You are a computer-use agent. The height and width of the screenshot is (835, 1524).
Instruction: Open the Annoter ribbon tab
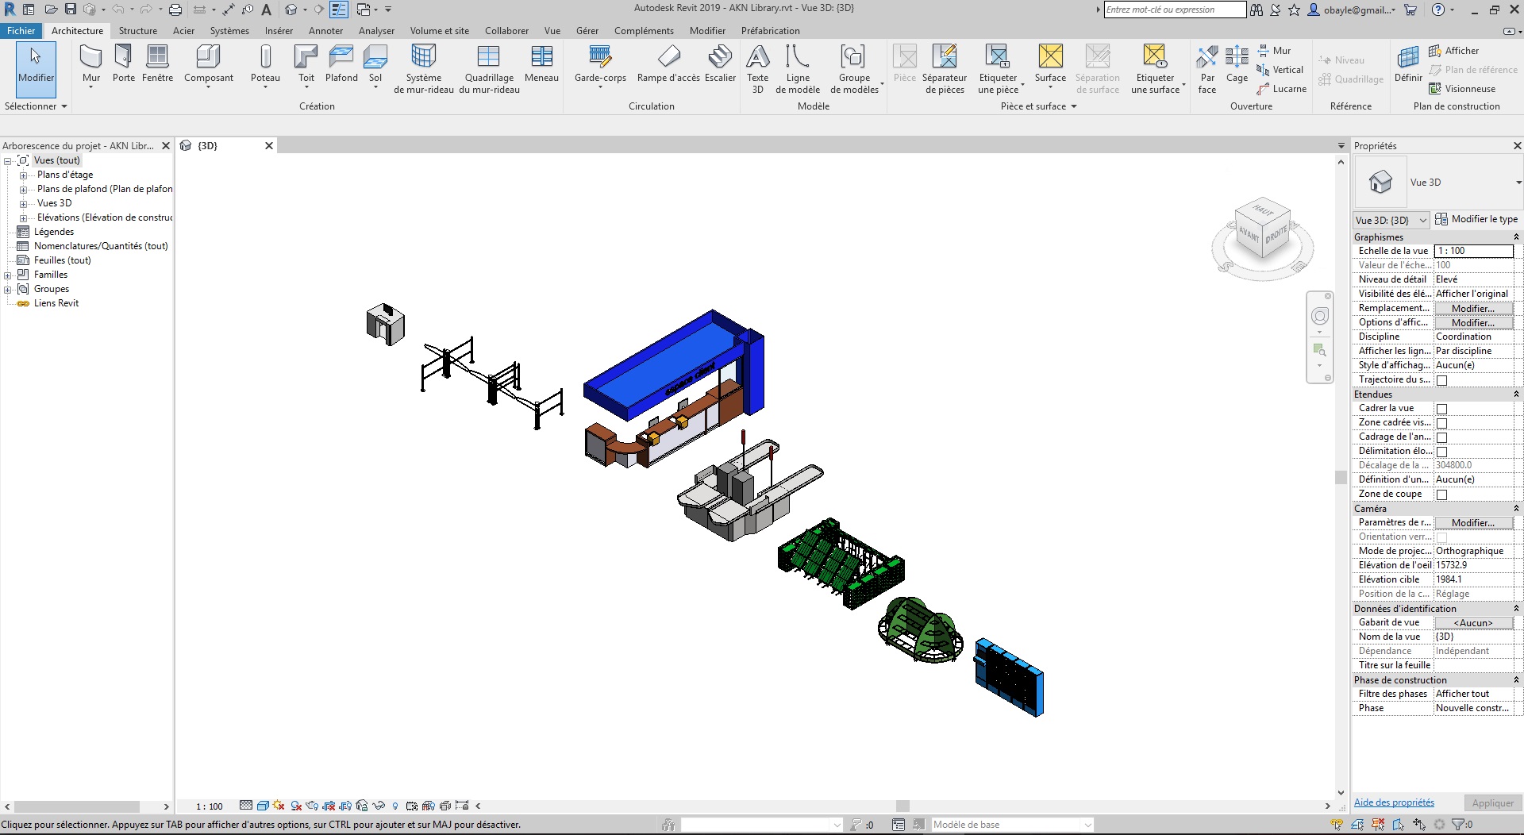(326, 31)
